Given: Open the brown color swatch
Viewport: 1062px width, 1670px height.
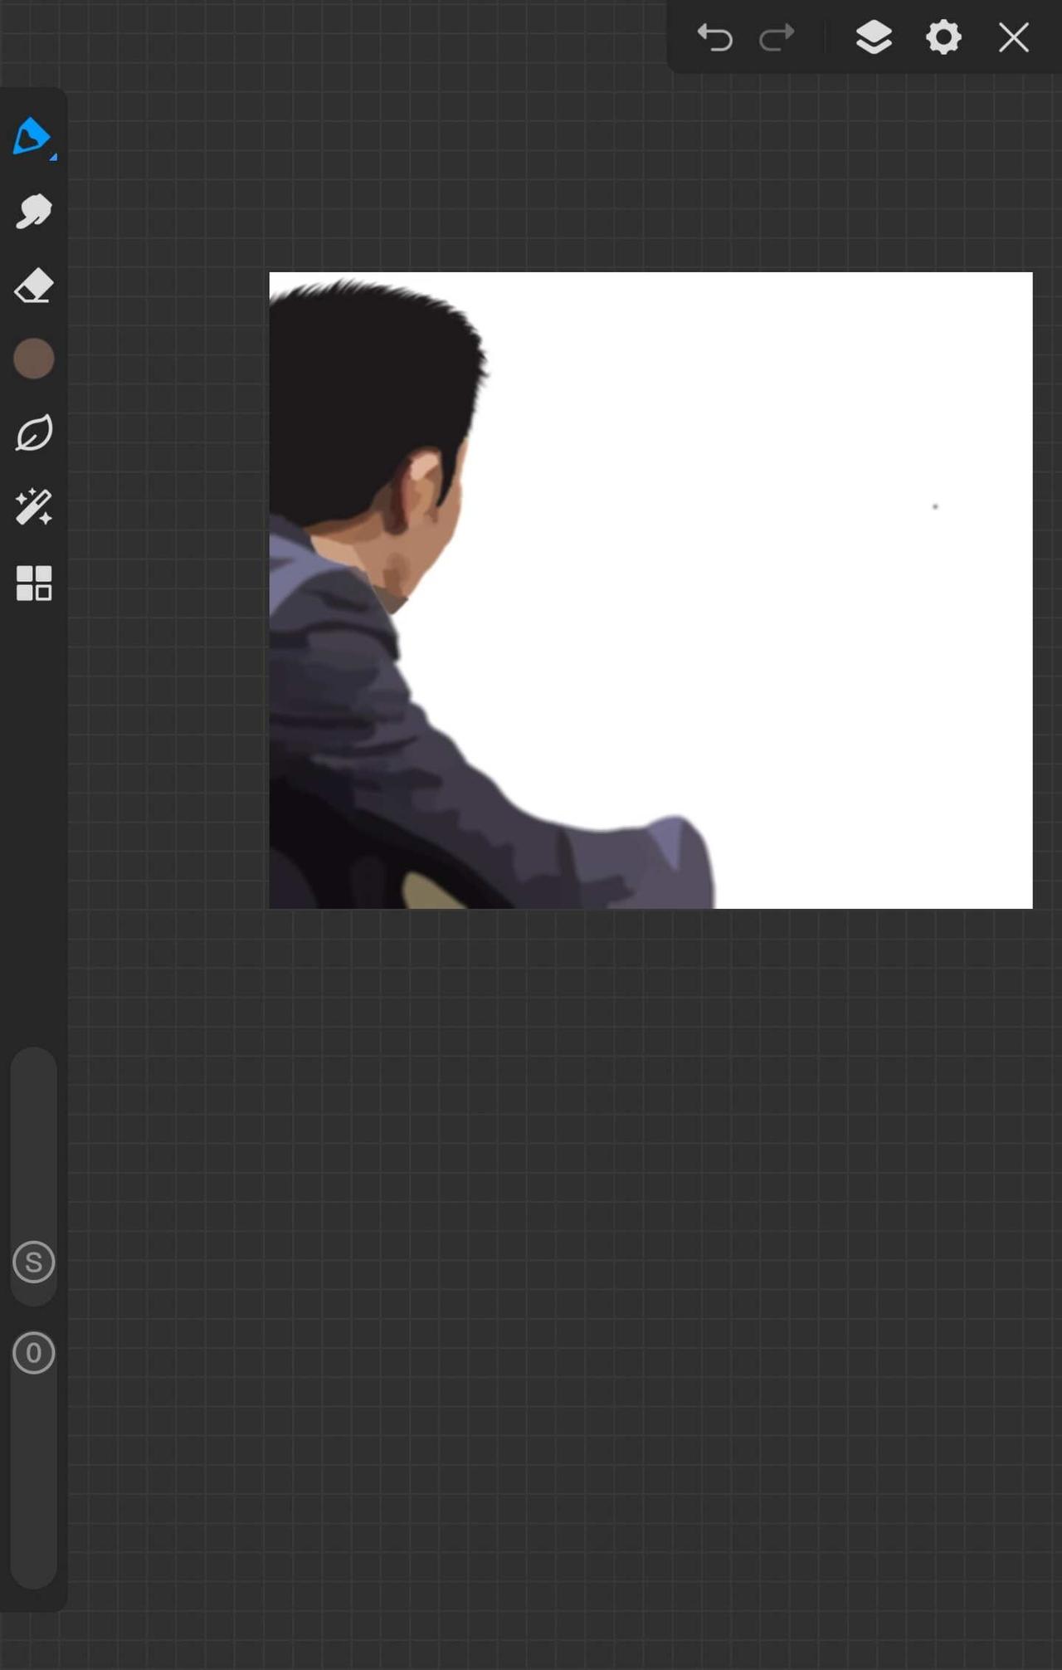Looking at the screenshot, I should click(x=33, y=359).
